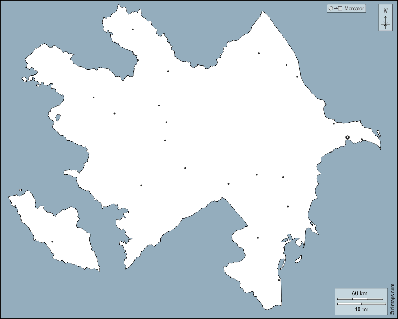
Task: Click the large gray sea area east of the coastline
Action: click(358, 201)
